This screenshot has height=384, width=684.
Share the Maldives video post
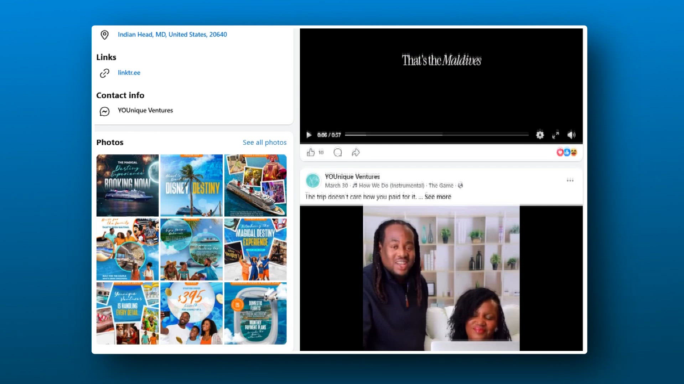[x=356, y=152]
